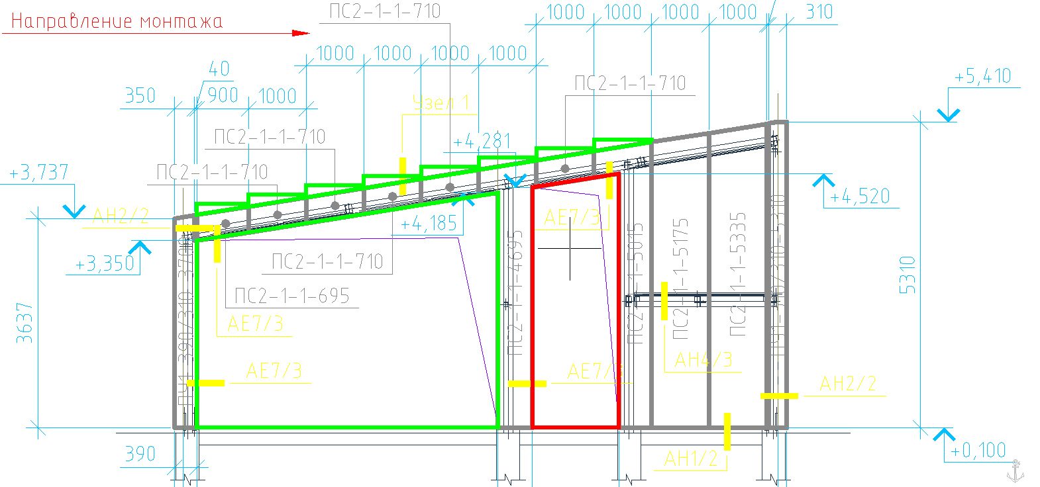Click the '+4,281' elevation value
This screenshot has width=1040, height=487.
tap(482, 141)
